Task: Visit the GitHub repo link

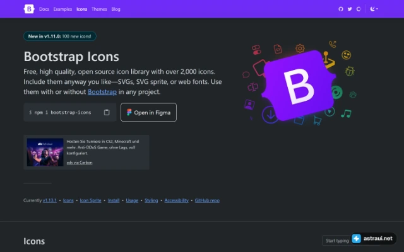Action: 207,200
